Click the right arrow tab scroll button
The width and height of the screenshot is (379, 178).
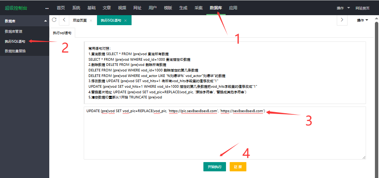[342, 20]
